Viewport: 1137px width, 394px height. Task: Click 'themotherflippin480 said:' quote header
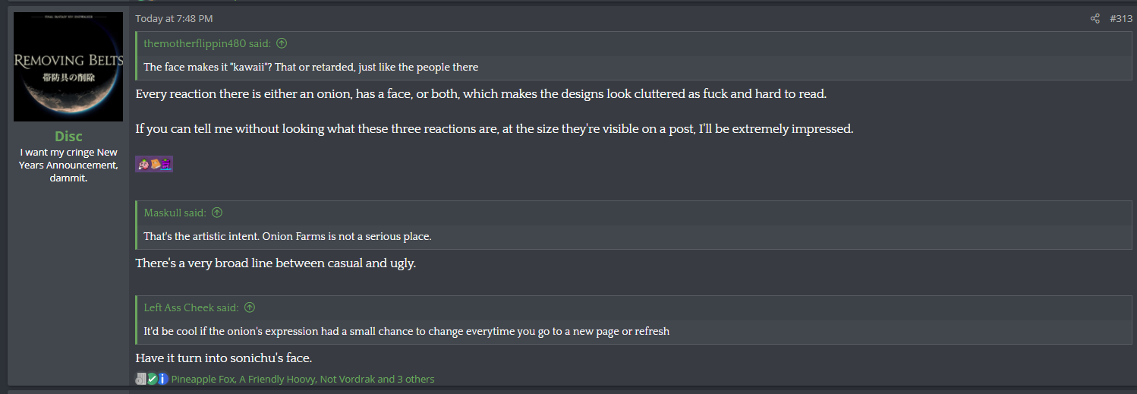click(207, 43)
